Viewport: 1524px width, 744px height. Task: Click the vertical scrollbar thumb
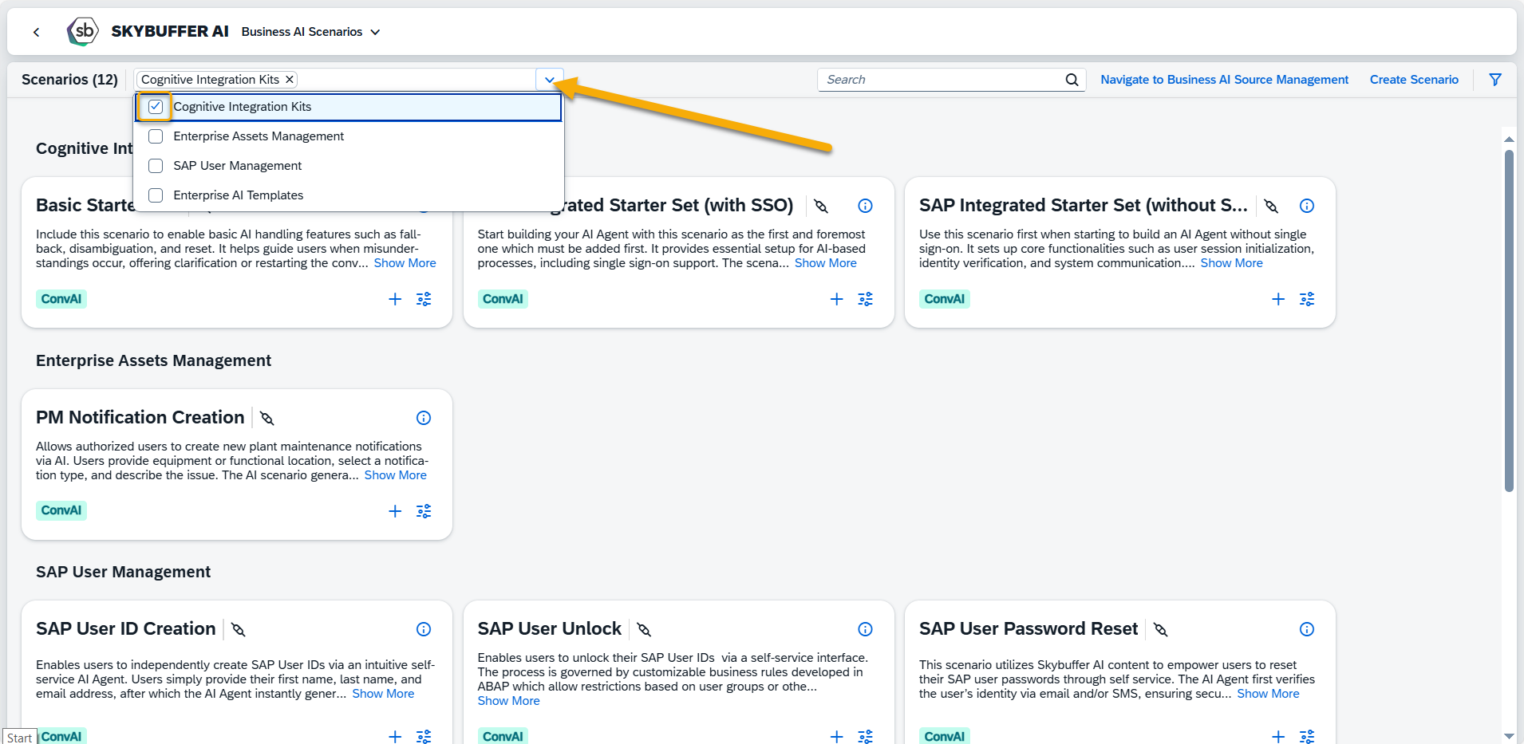[1509, 321]
